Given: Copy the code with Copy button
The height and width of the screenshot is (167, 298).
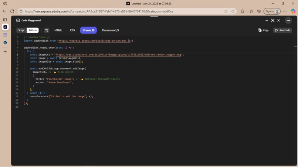Looking at the screenshot, I should click(263, 30).
